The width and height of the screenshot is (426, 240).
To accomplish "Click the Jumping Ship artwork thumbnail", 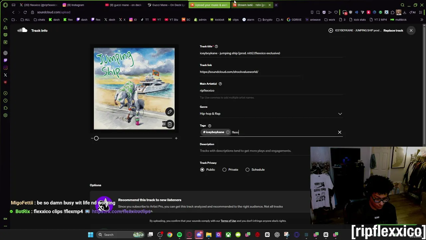I will pos(134,89).
